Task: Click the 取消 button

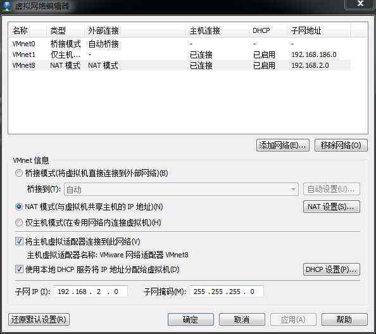Action: [x=242, y=319]
